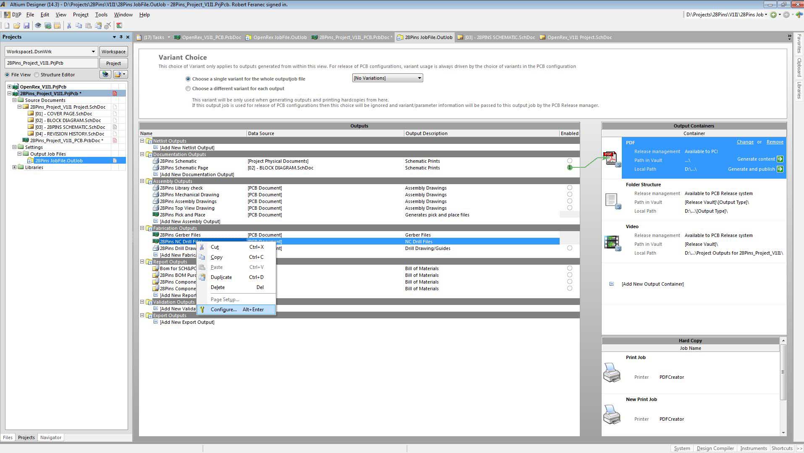Pin the Projects panel with pushpin icon
The width and height of the screenshot is (804, 453).
[121, 37]
